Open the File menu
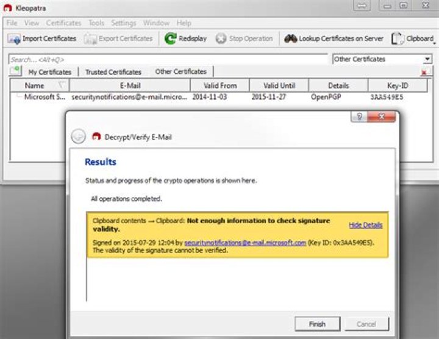This screenshot has width=439, height=339. pyautogui.click(x=12, y=23)
